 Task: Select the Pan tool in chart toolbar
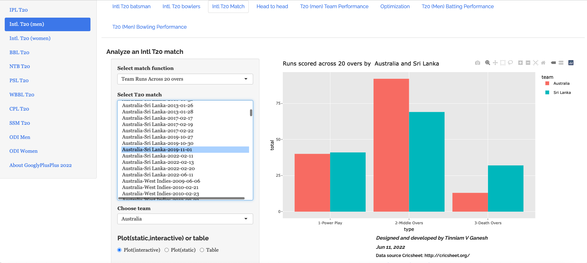(x=495, y=63)
